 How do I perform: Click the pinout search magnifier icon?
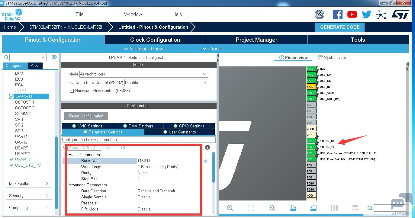tap(370, 208)
